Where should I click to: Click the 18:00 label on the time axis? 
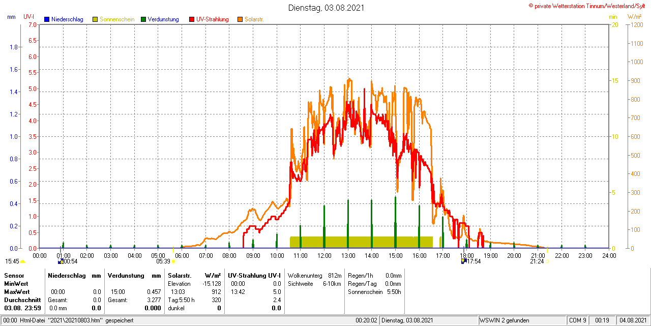point(466,255)
